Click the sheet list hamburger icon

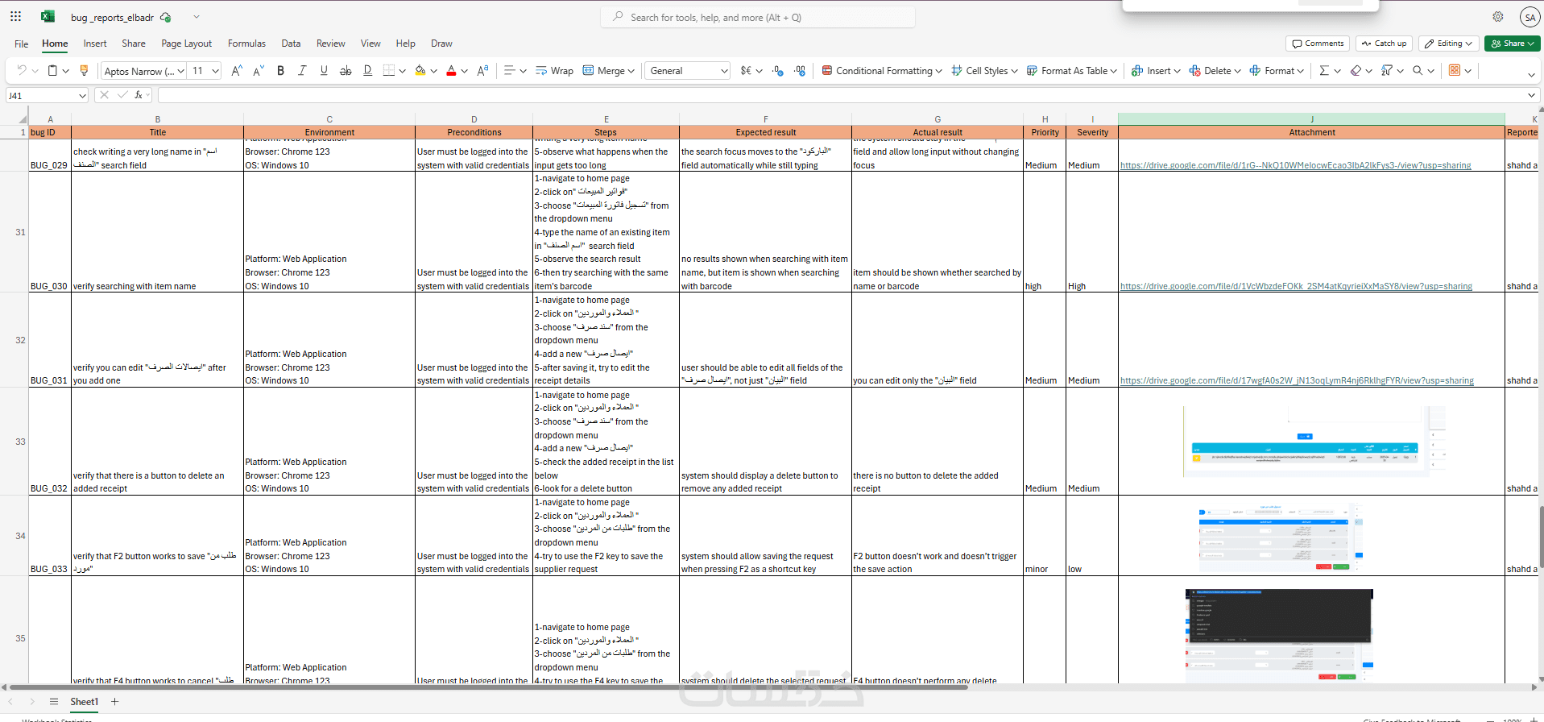click(54, 701)
